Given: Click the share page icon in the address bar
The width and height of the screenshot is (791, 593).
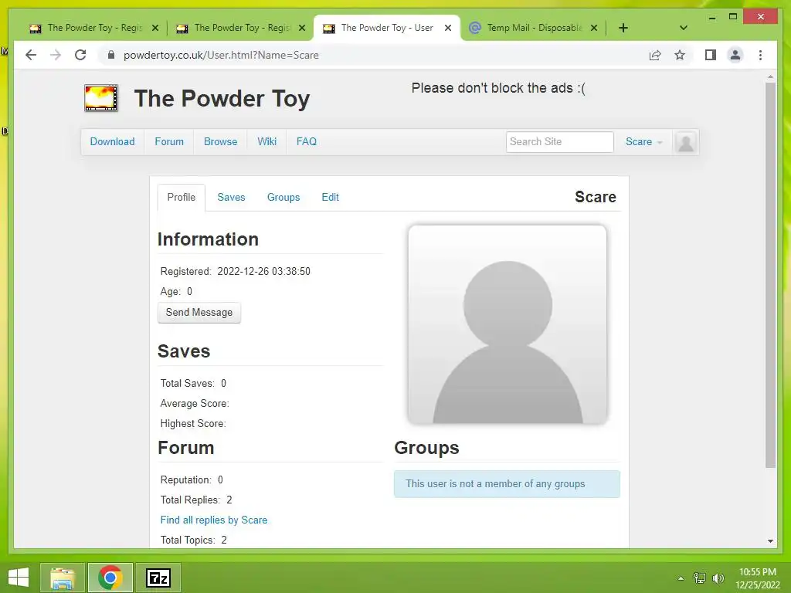Looking at the screenshot, I should (655, 55).
